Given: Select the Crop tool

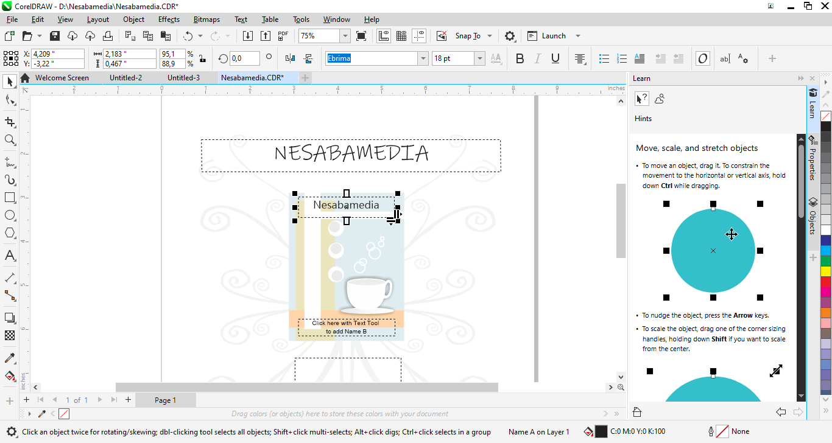Looking at the screenshot, I should tap(10, 122).
